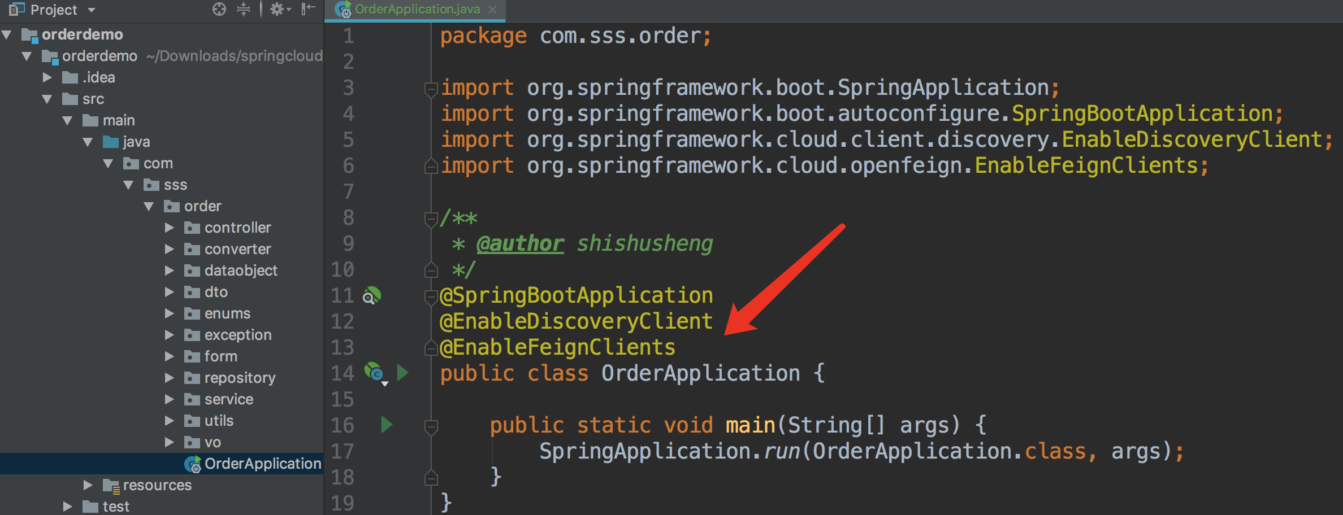The width and height of the screenshot is (1343, 515).
Task: Expand the test folder
Action: (68, 507)
